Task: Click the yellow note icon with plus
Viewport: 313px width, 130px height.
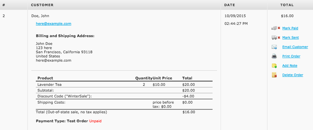Action: coord(274,66)
